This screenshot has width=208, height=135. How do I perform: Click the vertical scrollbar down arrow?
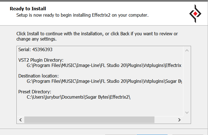[187, 112]
